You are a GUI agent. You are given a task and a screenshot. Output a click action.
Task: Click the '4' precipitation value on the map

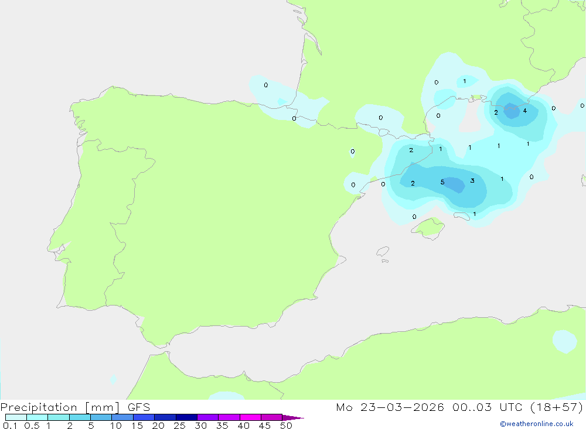tap(525, 111)
